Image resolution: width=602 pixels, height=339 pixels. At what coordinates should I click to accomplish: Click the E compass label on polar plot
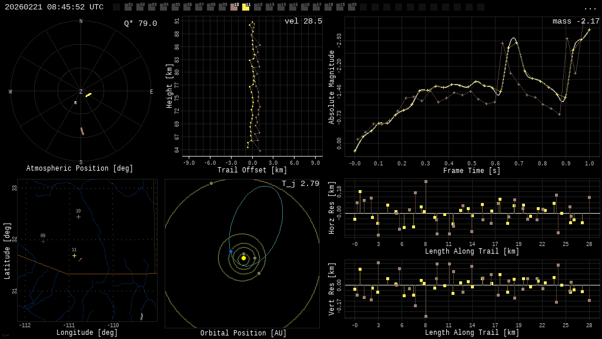tap(151, 91)
